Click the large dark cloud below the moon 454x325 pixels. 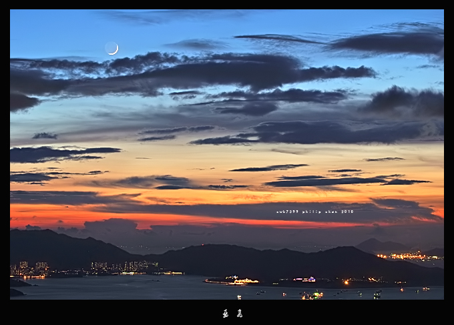point(200,72)
